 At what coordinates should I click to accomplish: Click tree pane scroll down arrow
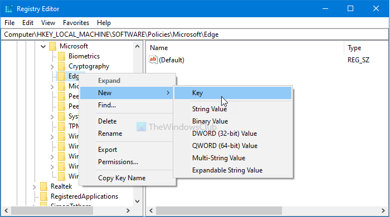[x=137, y=201]
